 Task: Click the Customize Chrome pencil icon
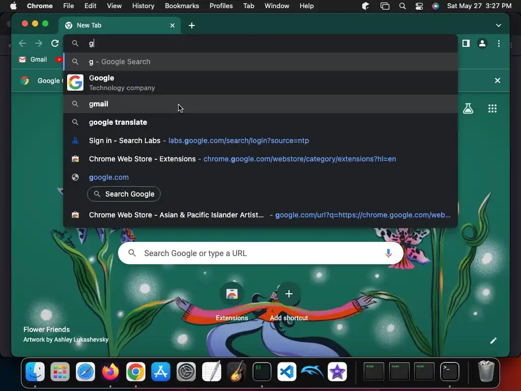point(493,341)
